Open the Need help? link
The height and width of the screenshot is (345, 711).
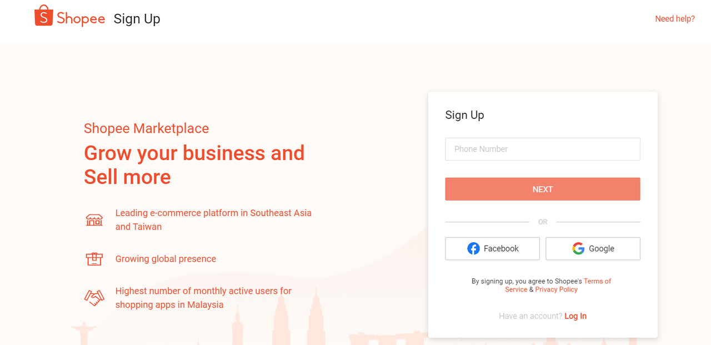675,19
